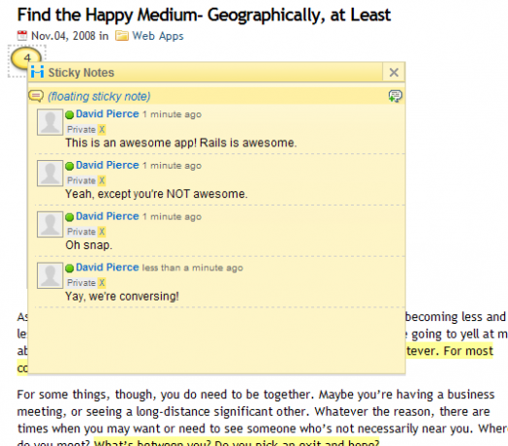This screenshot has width=508, height=446.
Task: Click the Sticky Notes title bar text
Action: (x=81, y=73)
